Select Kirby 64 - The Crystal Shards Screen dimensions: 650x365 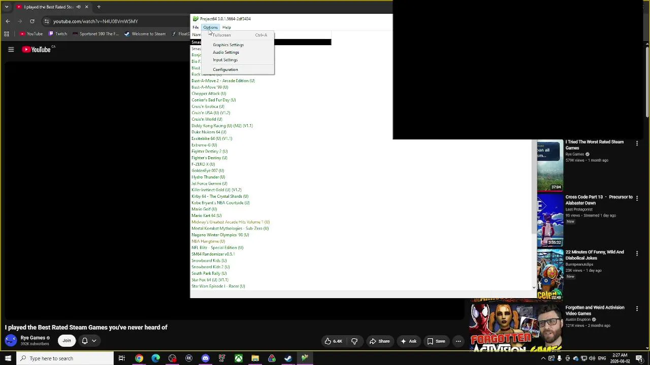click(220, 196)
